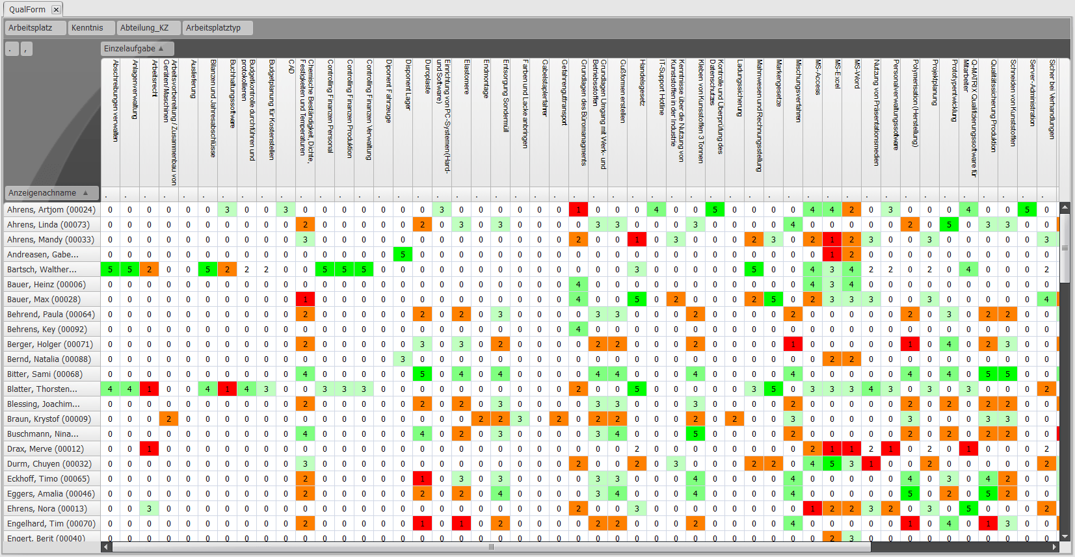Click the Kenntnis filter field
This screenshot has height=557, width=1075.
(91, 28)
